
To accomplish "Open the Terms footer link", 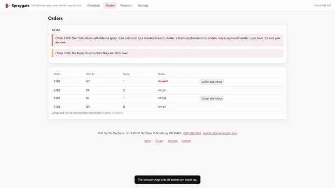I will pyautogui.click(x=147, y=141).
